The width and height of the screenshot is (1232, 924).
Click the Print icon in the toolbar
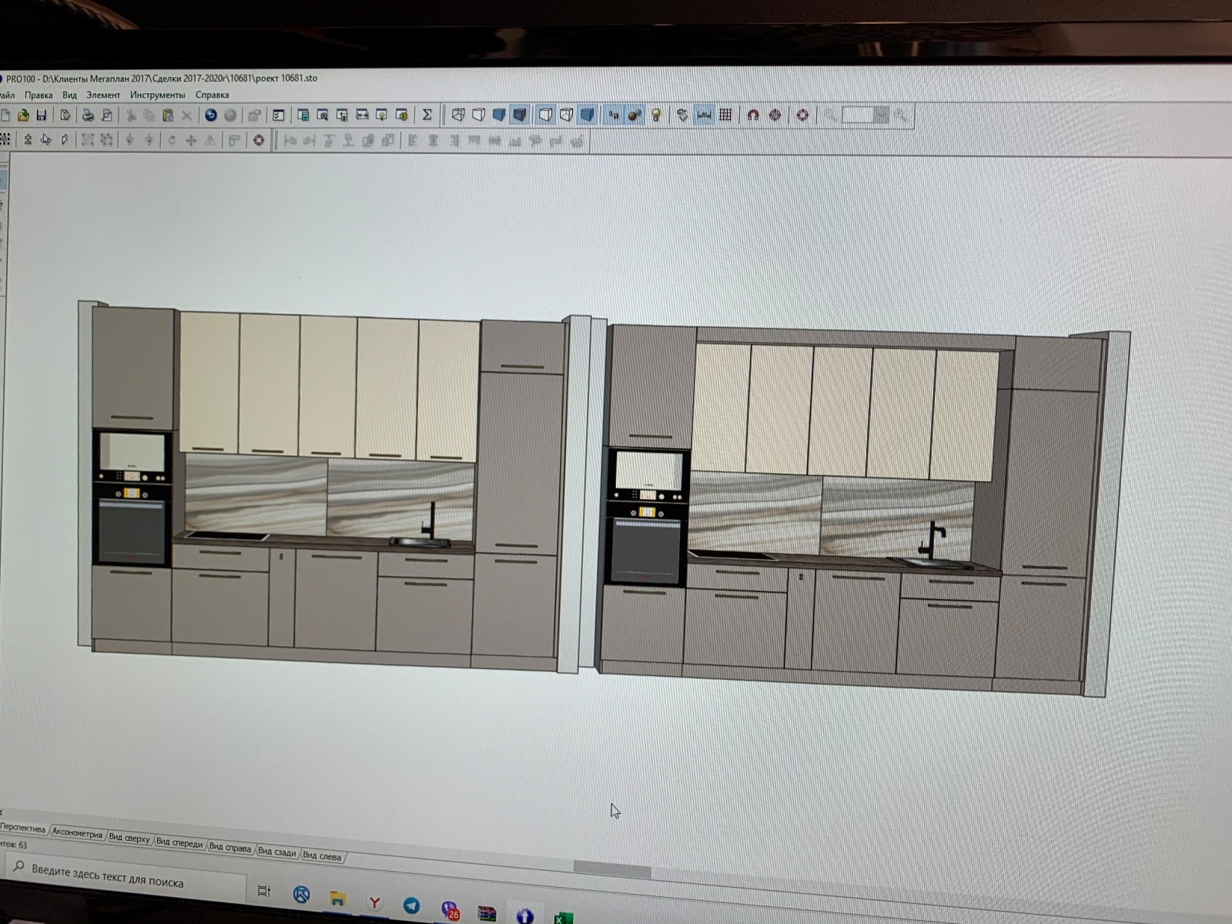tap(88, 115)
